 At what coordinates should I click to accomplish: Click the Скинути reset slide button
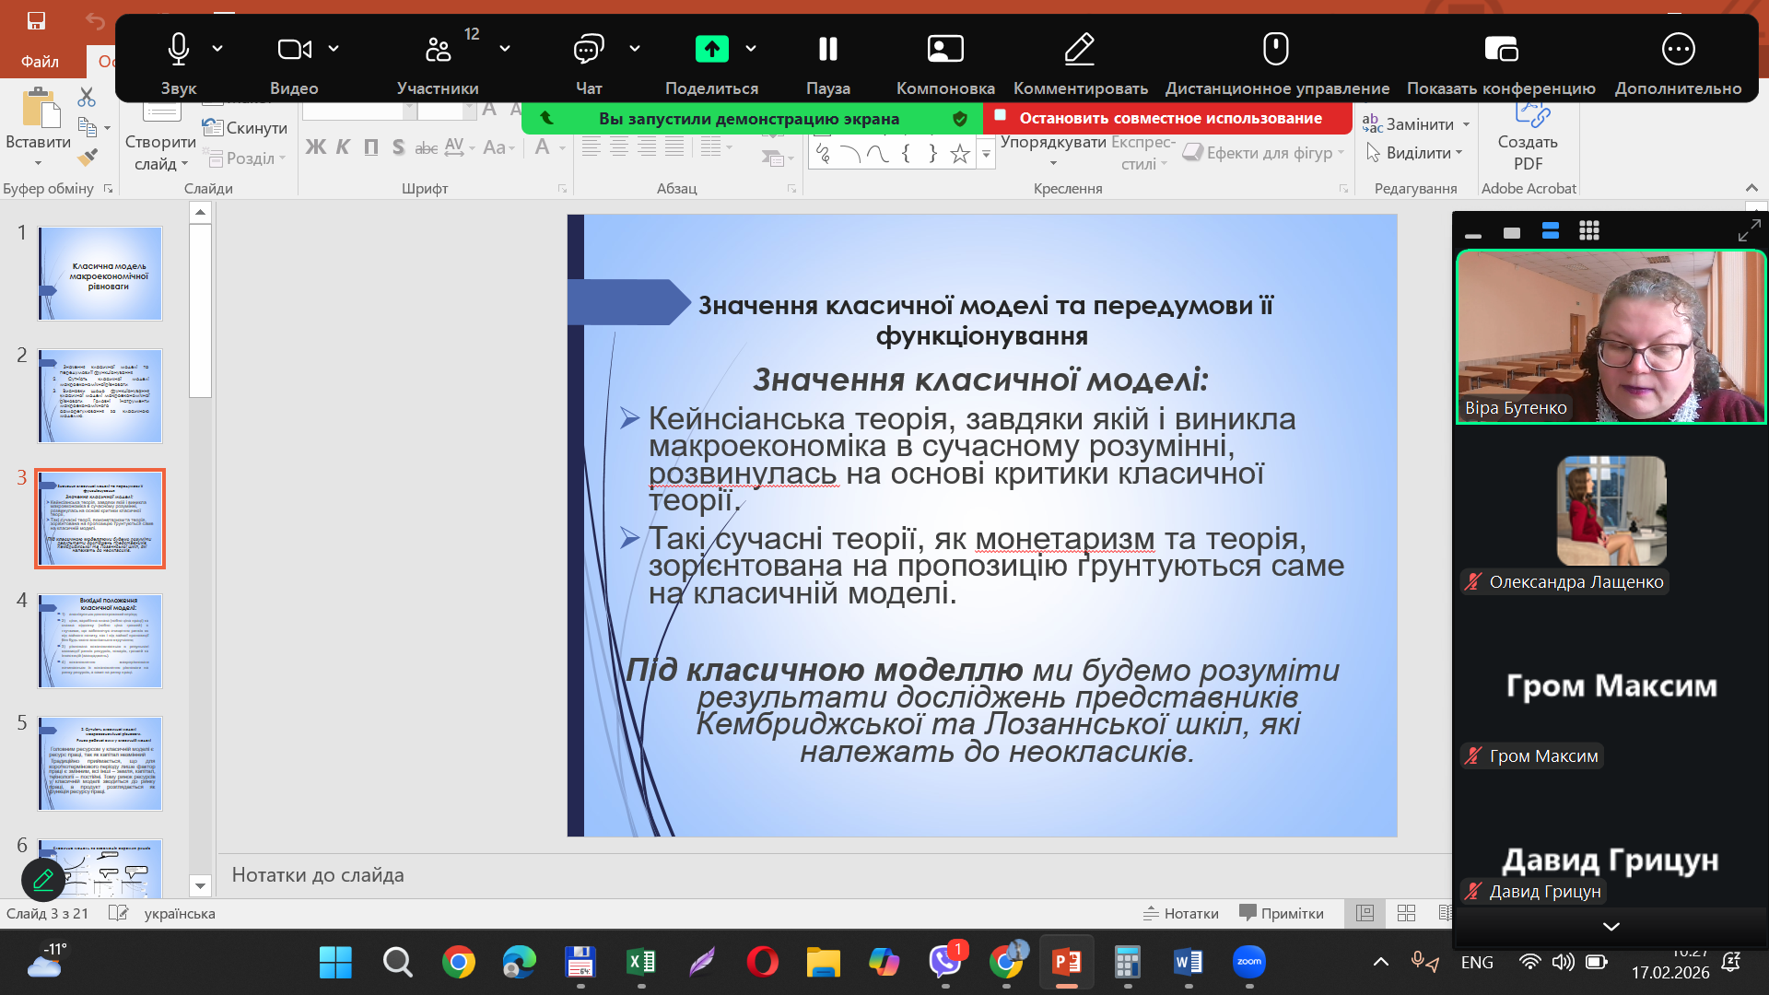point(246,128)
